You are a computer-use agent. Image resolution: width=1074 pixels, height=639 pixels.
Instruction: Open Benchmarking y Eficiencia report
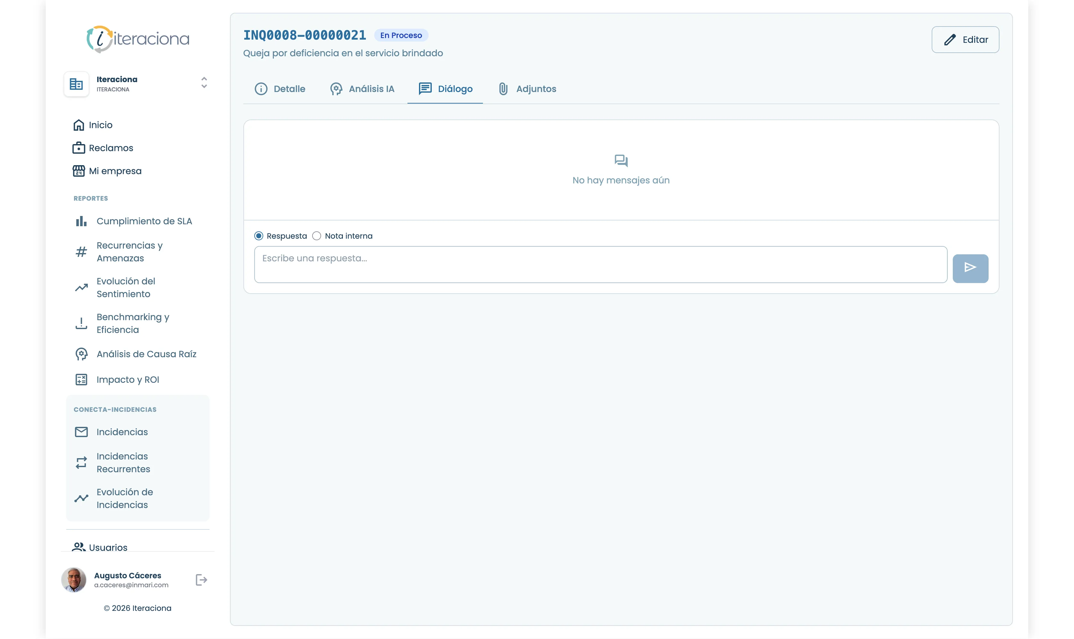132,323
